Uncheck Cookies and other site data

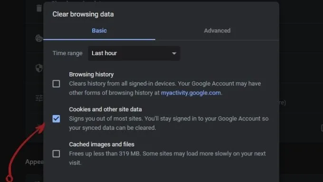(56, 119)
